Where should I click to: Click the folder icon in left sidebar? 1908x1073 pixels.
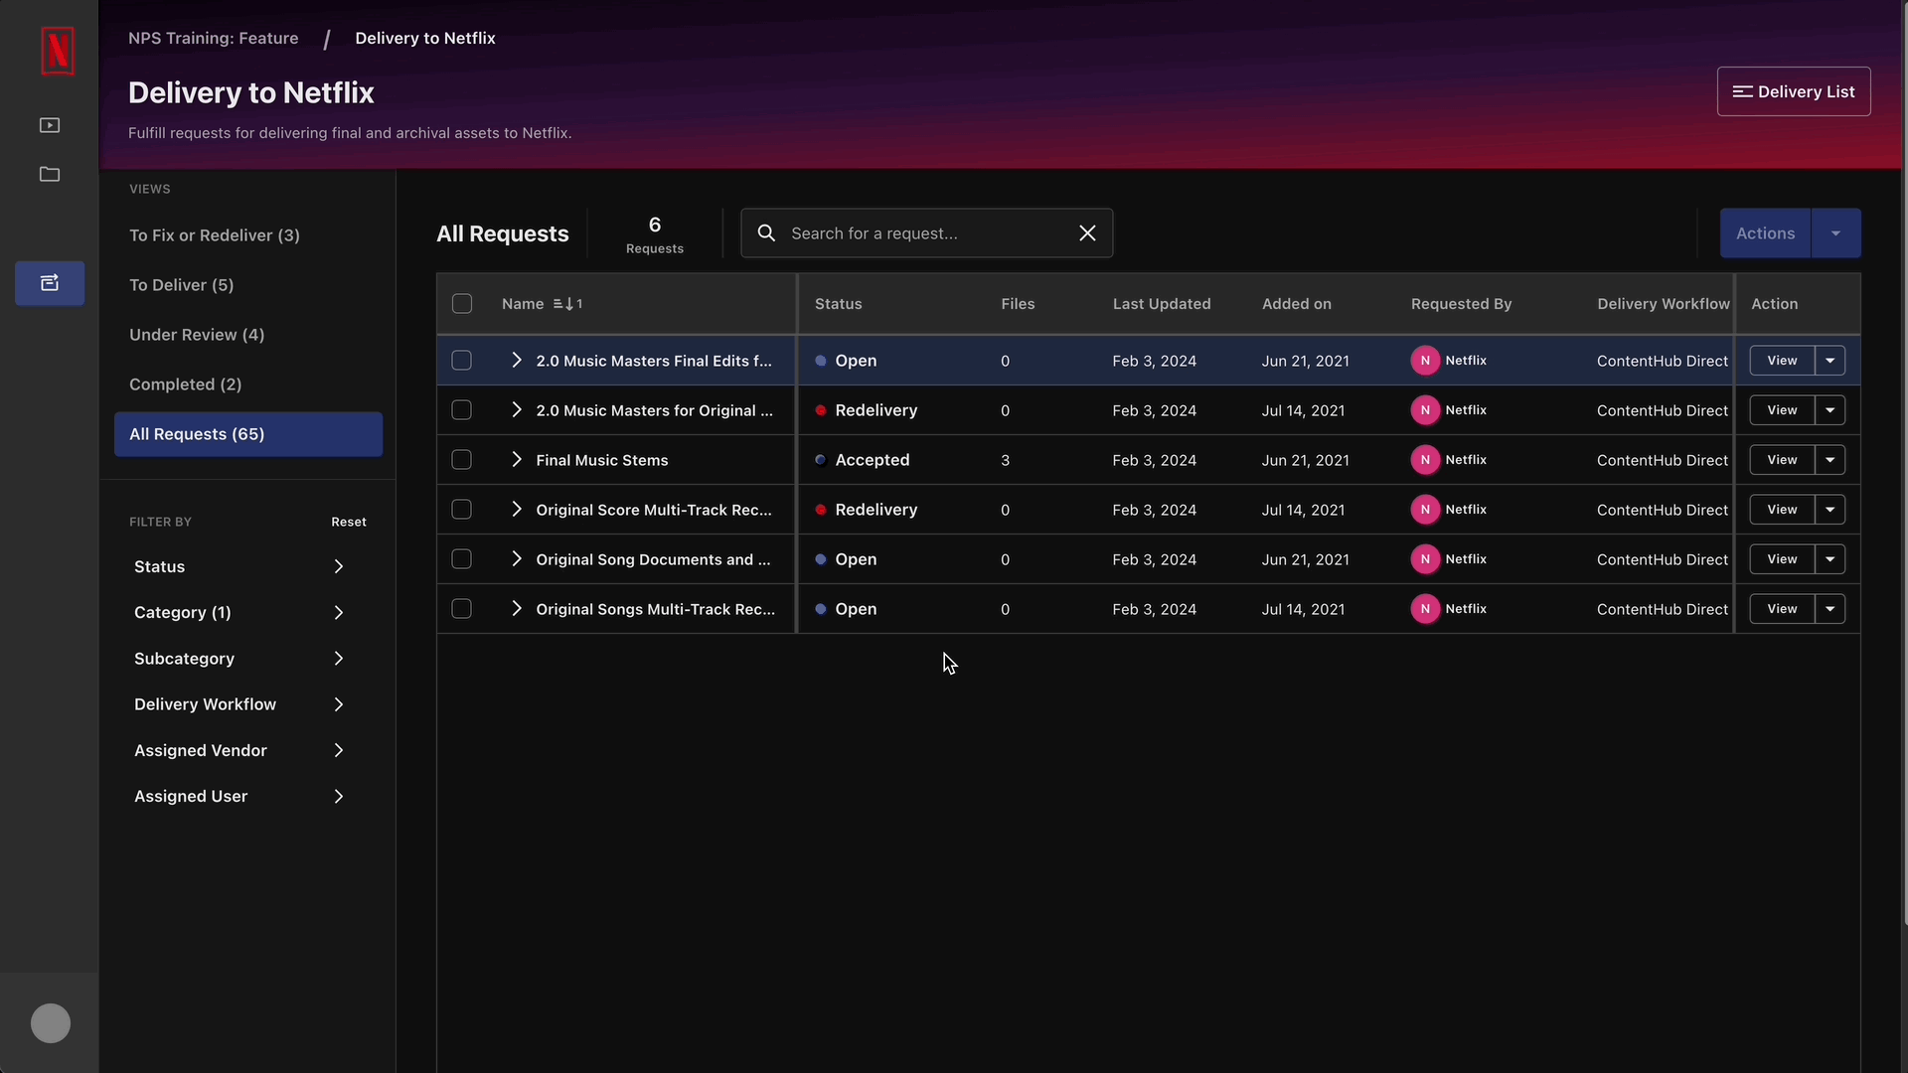pos(50,173)
